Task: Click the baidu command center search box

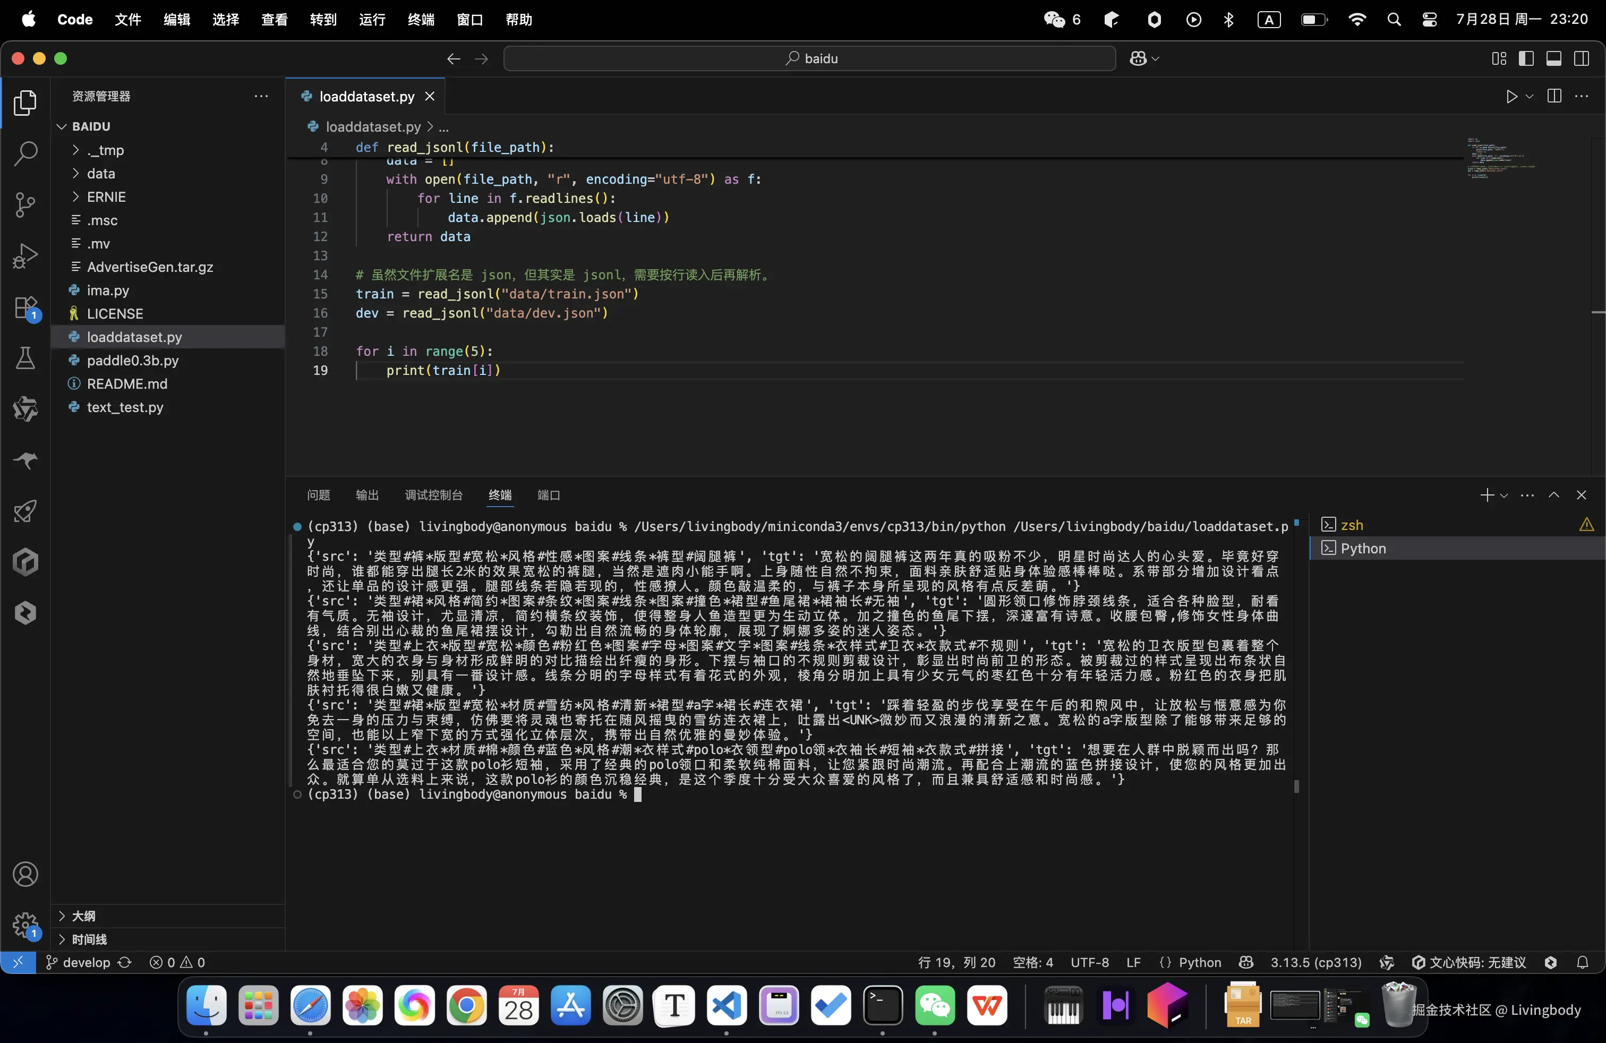Action: pyautogui.click(x=809, y=59)
